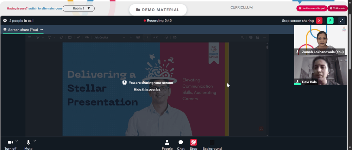Screen dimensions: 352x150
Task: Click the Acrobat icon on the slide
Action: click(261, 129)
